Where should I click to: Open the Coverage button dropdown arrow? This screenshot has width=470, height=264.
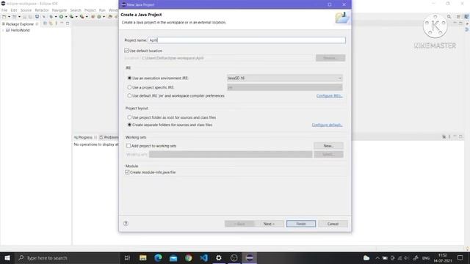(76, 17)
